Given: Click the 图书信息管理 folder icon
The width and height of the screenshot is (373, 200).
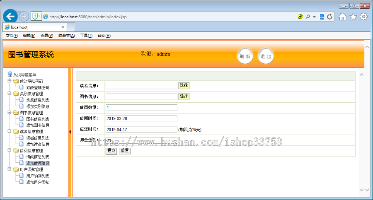Looking at the screenshot, I should (16, 113).
